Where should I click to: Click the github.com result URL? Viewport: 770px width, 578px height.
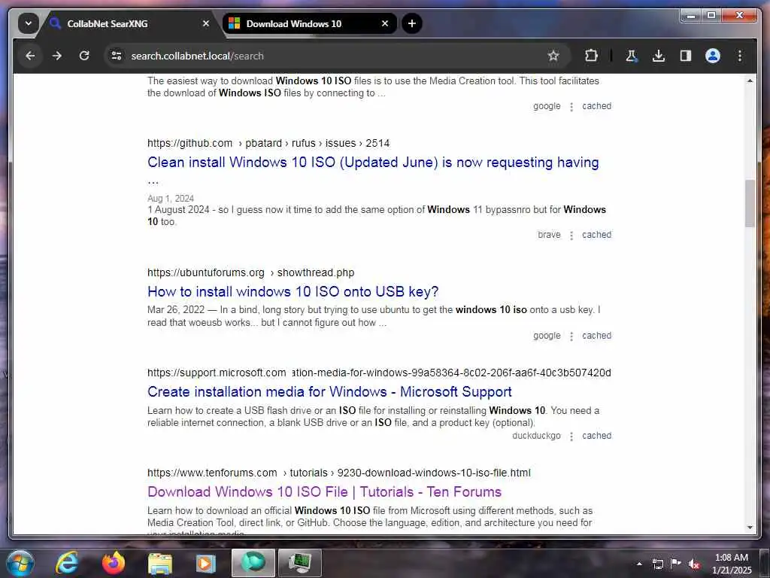(x=268, y=143)
